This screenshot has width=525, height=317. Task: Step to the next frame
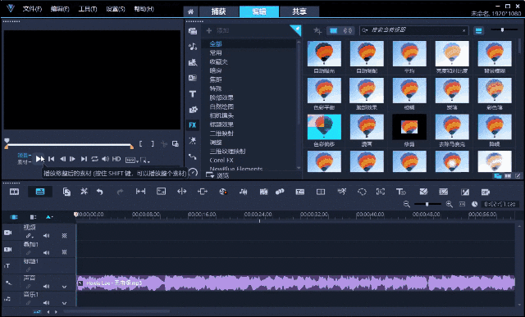[72, 159]
